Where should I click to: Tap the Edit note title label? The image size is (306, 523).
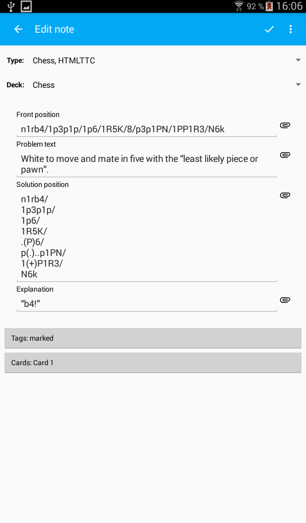[55, 29]
